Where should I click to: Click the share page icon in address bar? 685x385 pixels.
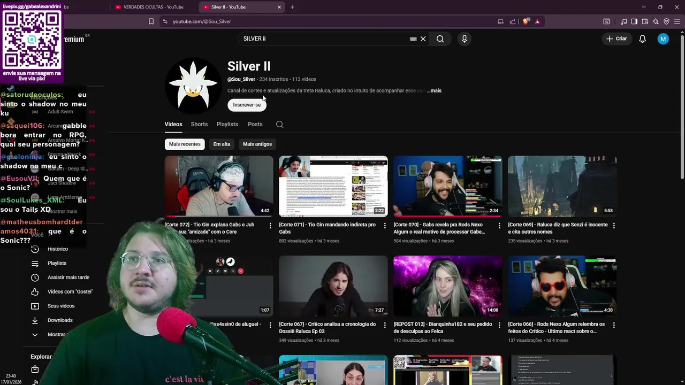click(x=513, y=21)
